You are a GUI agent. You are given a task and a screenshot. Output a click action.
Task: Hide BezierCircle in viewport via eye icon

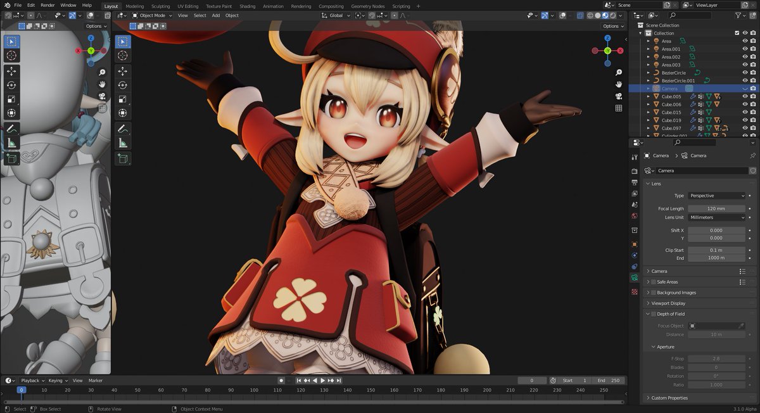click(x=745, y=73)
